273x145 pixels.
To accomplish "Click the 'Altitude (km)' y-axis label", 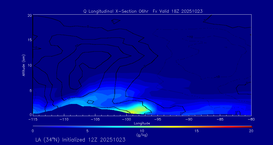I will 24,65.
